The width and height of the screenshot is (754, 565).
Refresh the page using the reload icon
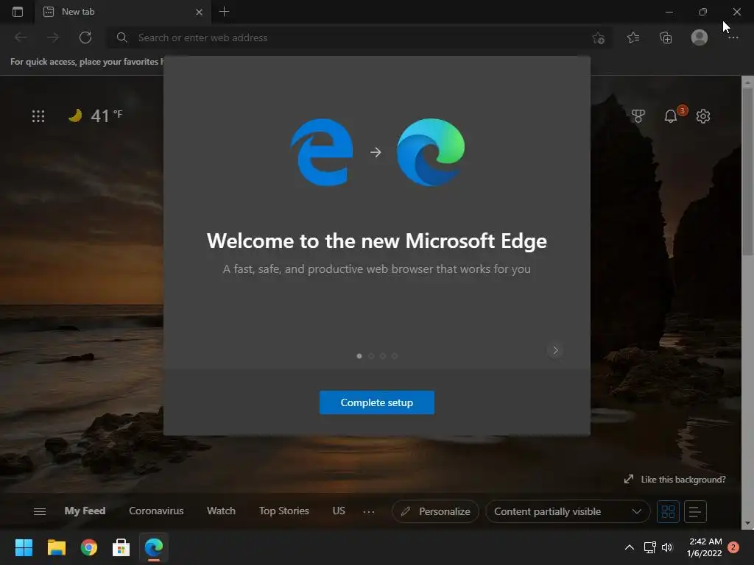click(x=85, y=38)
